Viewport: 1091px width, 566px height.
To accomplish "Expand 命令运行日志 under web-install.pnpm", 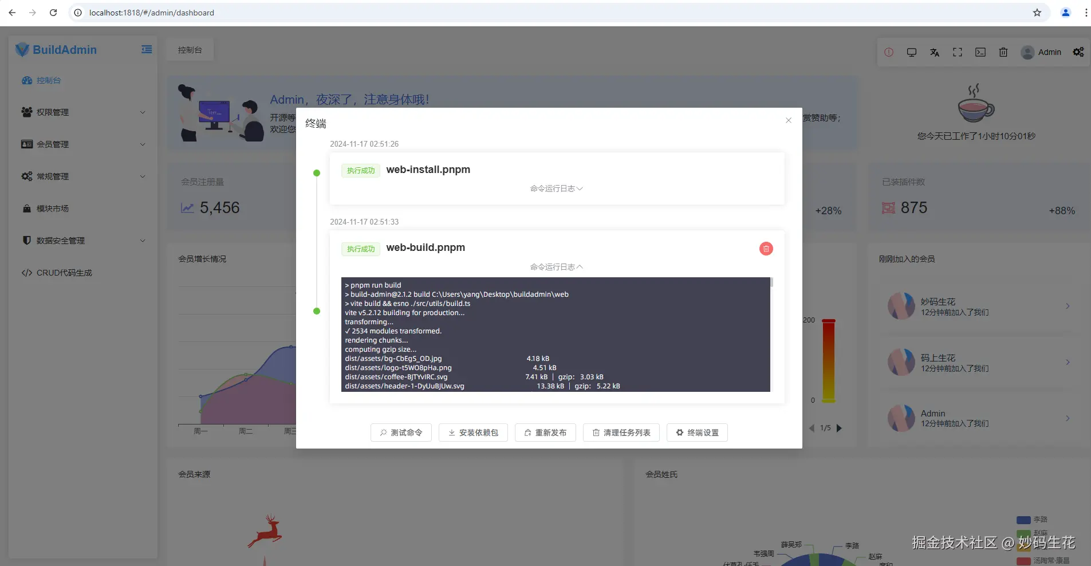I will click(556, 188).
